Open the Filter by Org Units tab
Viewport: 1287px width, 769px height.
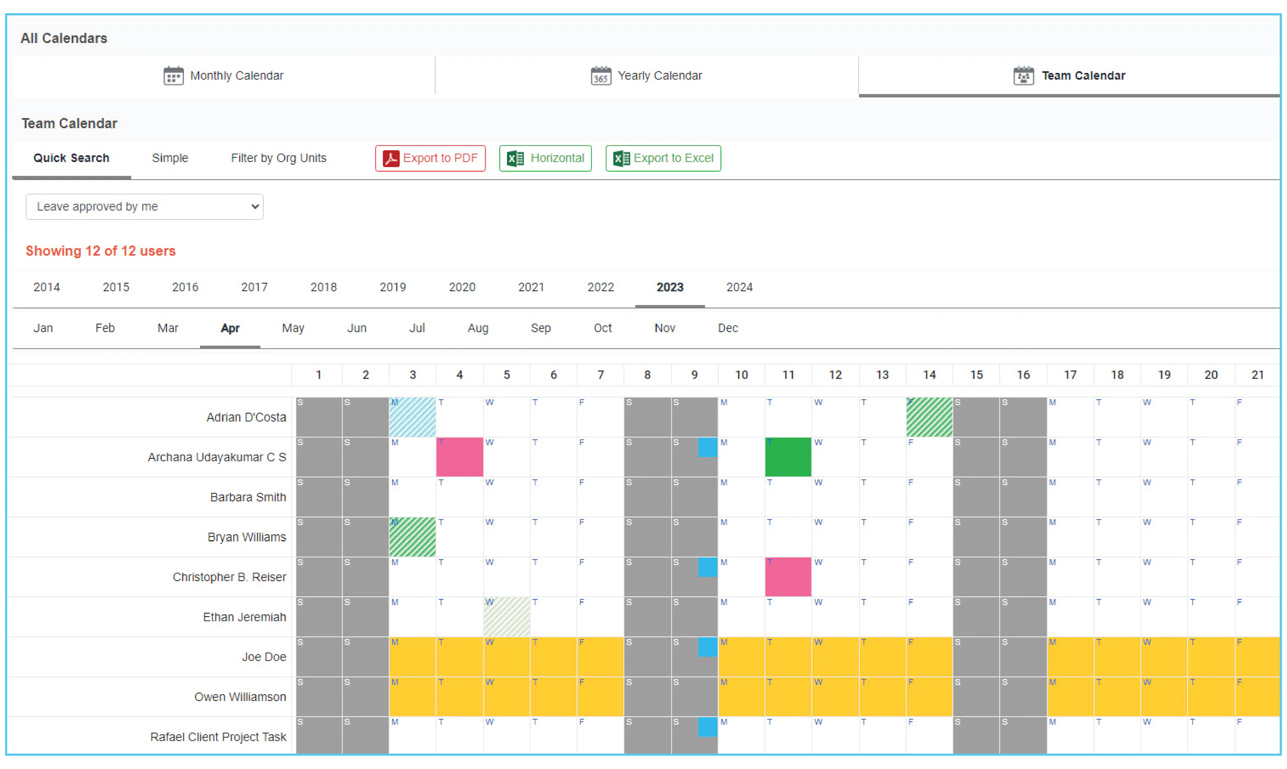coord(278,158)
